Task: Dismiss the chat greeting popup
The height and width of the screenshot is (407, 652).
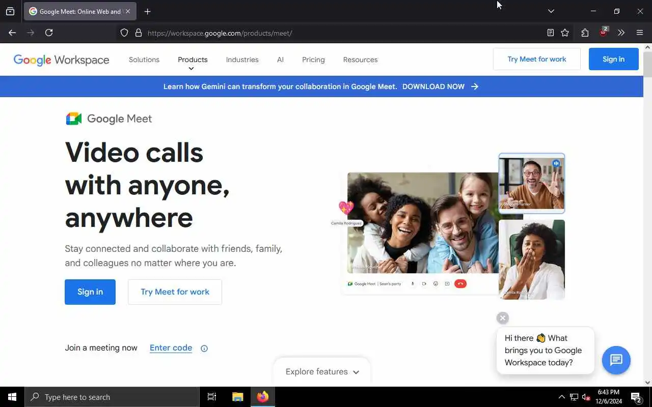Action: (x=503, y=318)
